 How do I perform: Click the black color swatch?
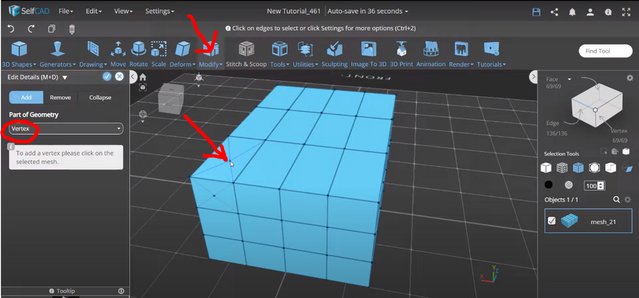pos(549,185)
